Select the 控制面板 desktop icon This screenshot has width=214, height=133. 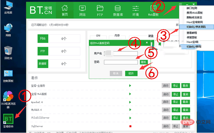(8, 76)
